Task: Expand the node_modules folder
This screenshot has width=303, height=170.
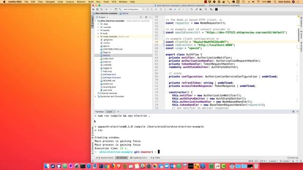Action: [x=98, y=37]
